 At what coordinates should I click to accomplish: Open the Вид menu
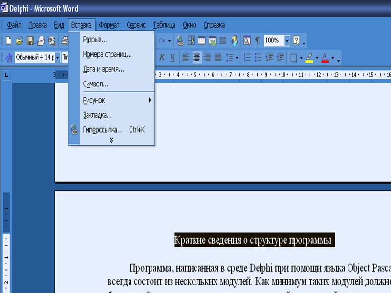(59, 25)
